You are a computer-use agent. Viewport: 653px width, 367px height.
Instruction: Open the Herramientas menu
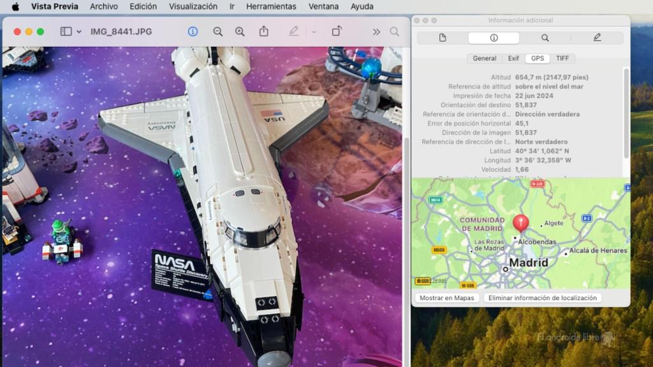(271, 6)
